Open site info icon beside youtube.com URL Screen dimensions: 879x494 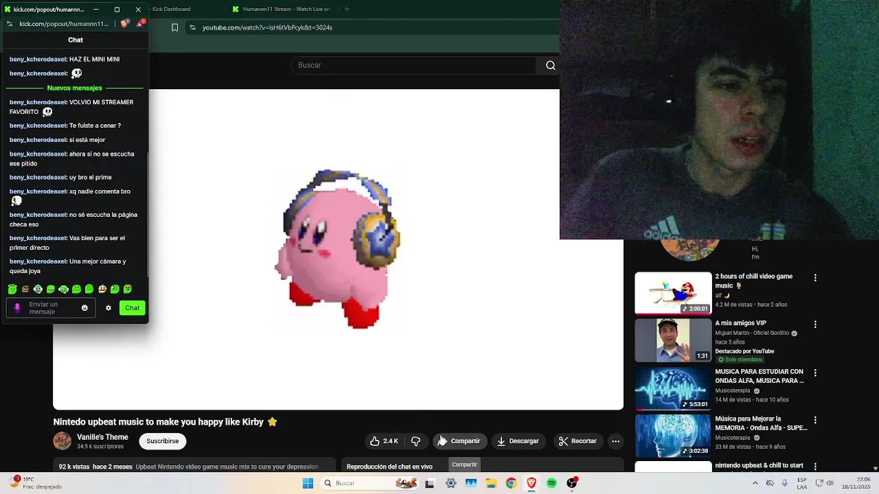[193, 27]
